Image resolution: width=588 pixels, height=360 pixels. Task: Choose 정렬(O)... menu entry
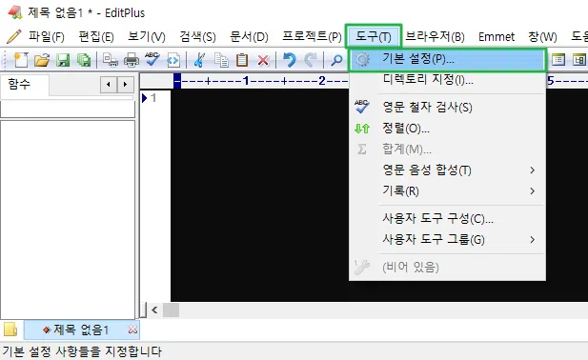(x=447, y=129)
